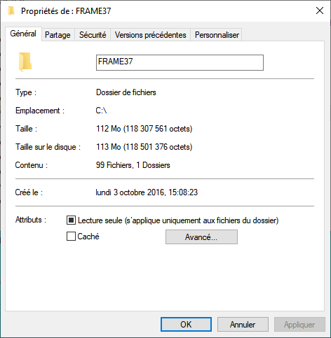The width and height of the screenshot is (331, 338).
Task: Switch to the Général tab
Action: click(x=23, y=34)
